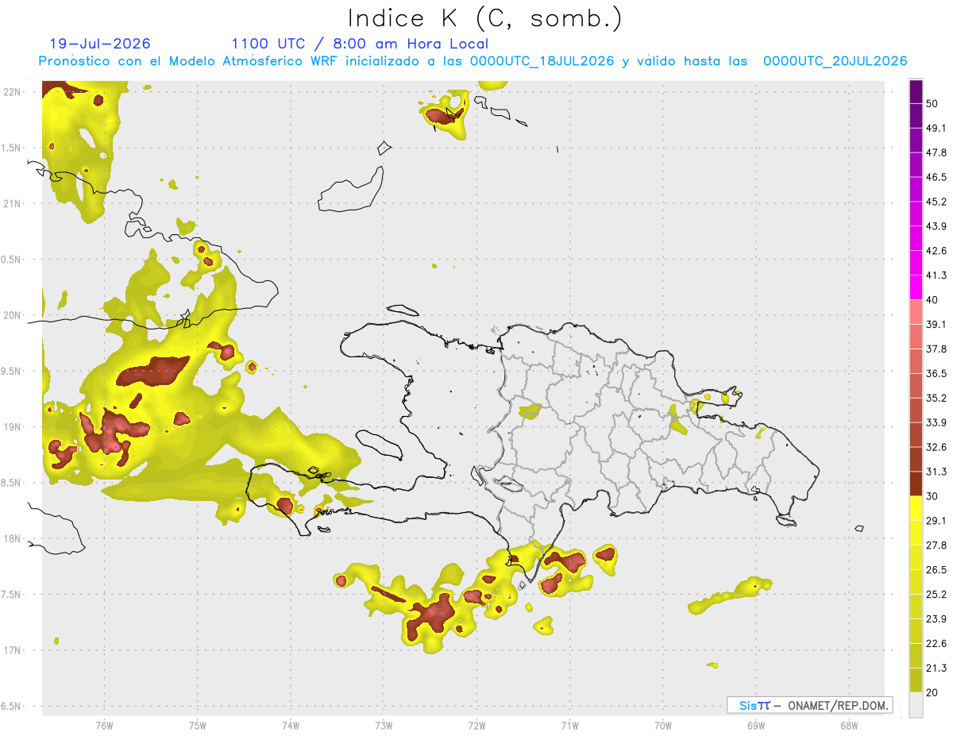
Task: Click the "71W" longitude label
Action: tap(569, 724)
